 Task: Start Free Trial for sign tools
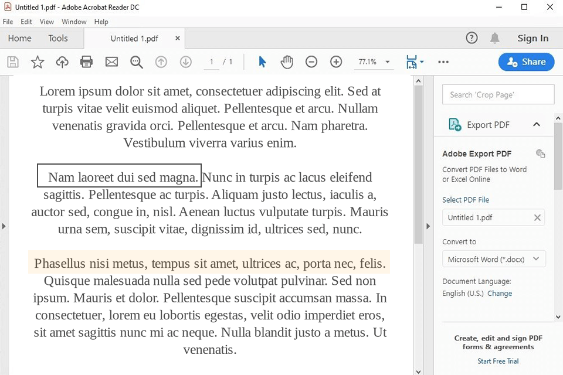point(498,361)
